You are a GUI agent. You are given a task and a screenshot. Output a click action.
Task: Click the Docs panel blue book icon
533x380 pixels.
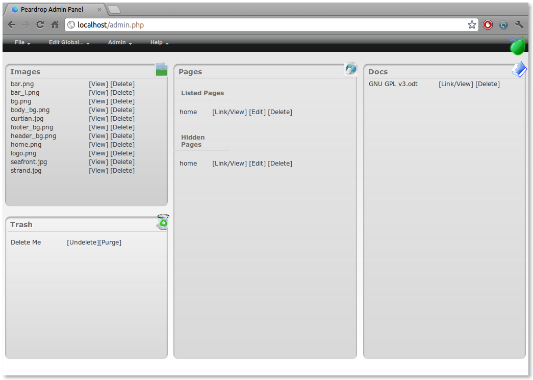coord(519,69)
